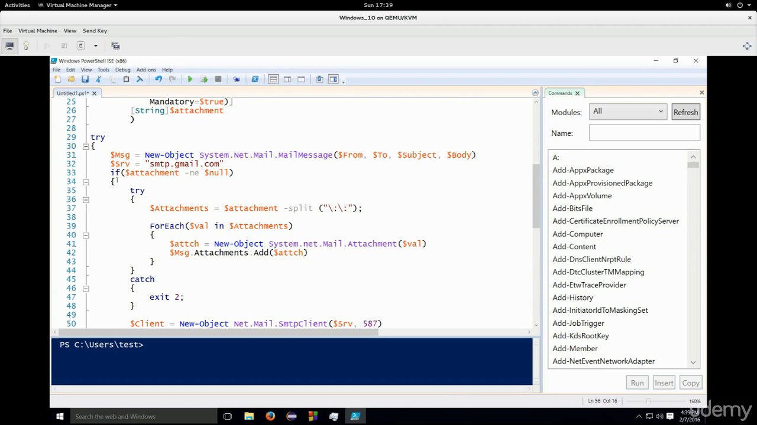
Task: Focus the command Name input field
Action: pyautogui.click(x=644, y=133)
